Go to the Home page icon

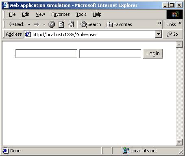[x=71, y=24]
